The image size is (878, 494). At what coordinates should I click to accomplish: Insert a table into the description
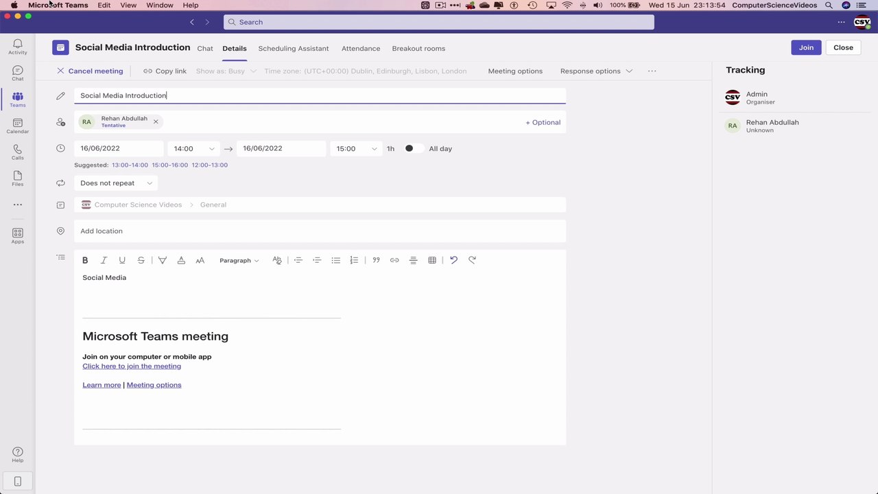coord(432,260)
